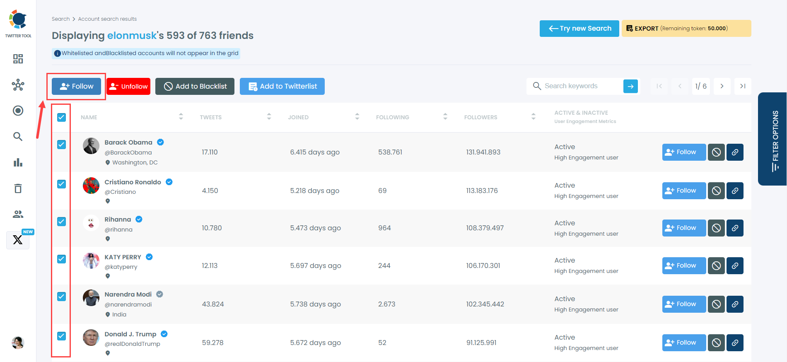
Task: Click the Add to Twitterlist button
Action: coord(282,86)
